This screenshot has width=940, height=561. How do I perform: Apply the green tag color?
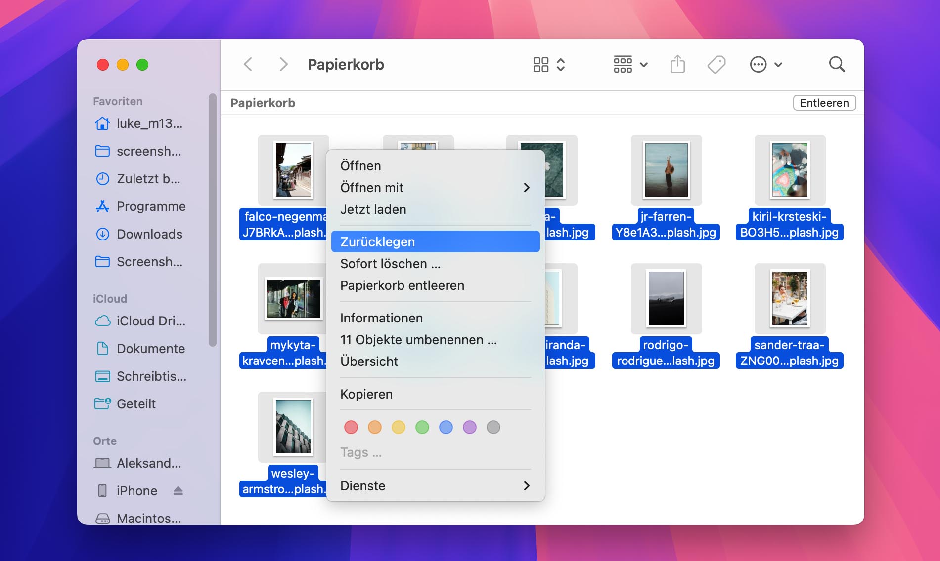tap(422, 427)
